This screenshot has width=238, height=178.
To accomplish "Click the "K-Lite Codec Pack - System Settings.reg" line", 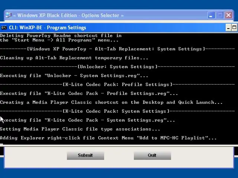I will (87, 120).
